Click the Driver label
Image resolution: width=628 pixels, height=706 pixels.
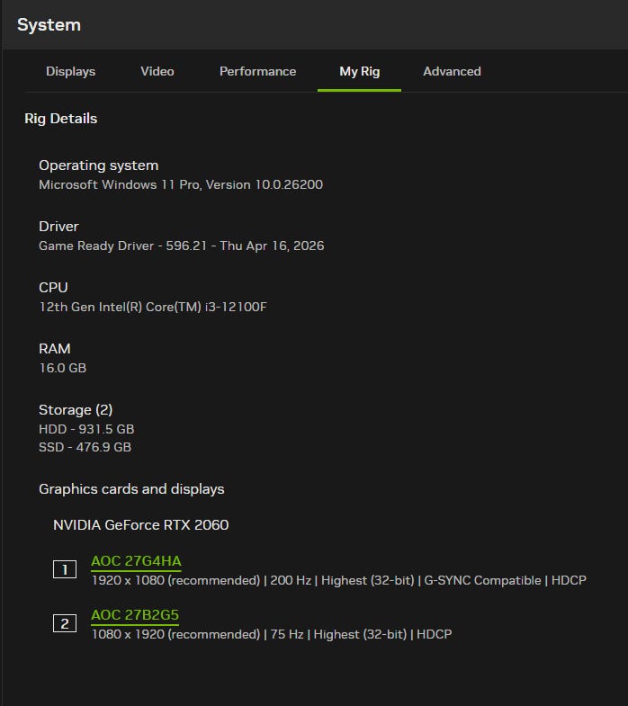click(58, 227)
